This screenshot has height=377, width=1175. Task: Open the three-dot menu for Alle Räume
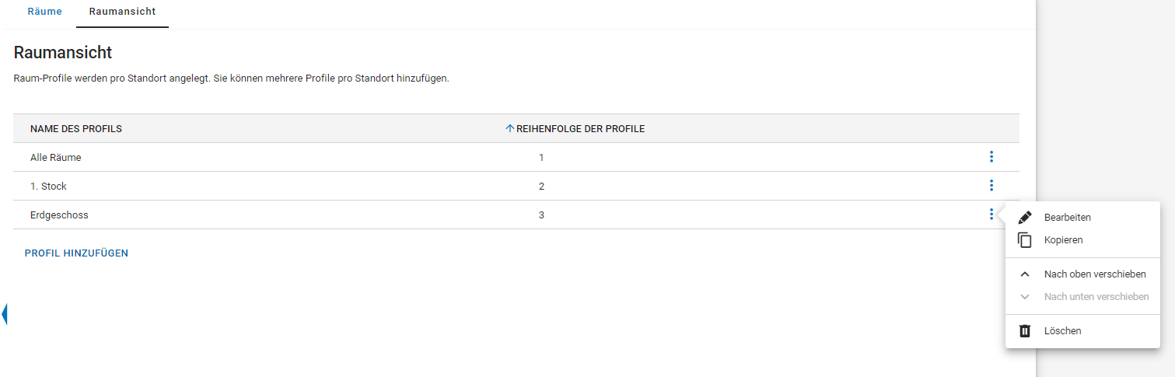(x=991, y=157)
